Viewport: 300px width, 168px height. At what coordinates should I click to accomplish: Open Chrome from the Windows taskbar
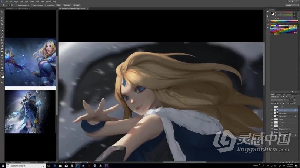[72, 166]
